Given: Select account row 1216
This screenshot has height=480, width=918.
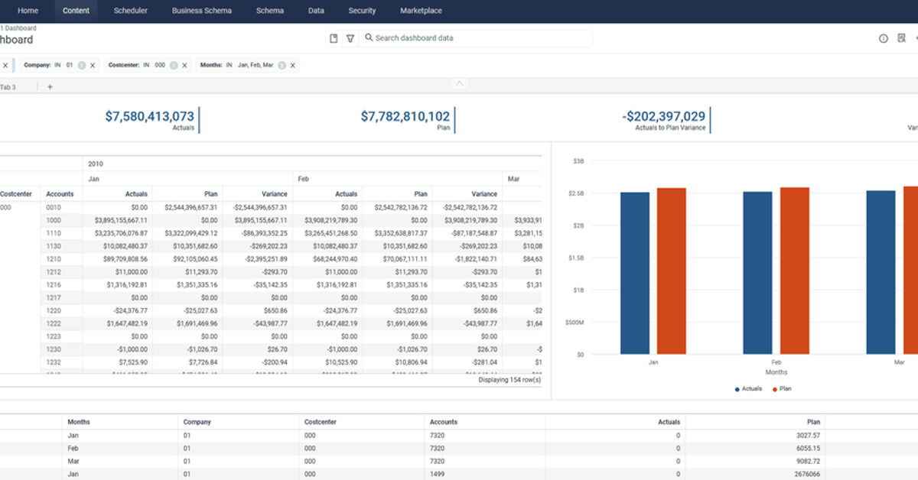Looking at the screenshot, I should [53, 284].
